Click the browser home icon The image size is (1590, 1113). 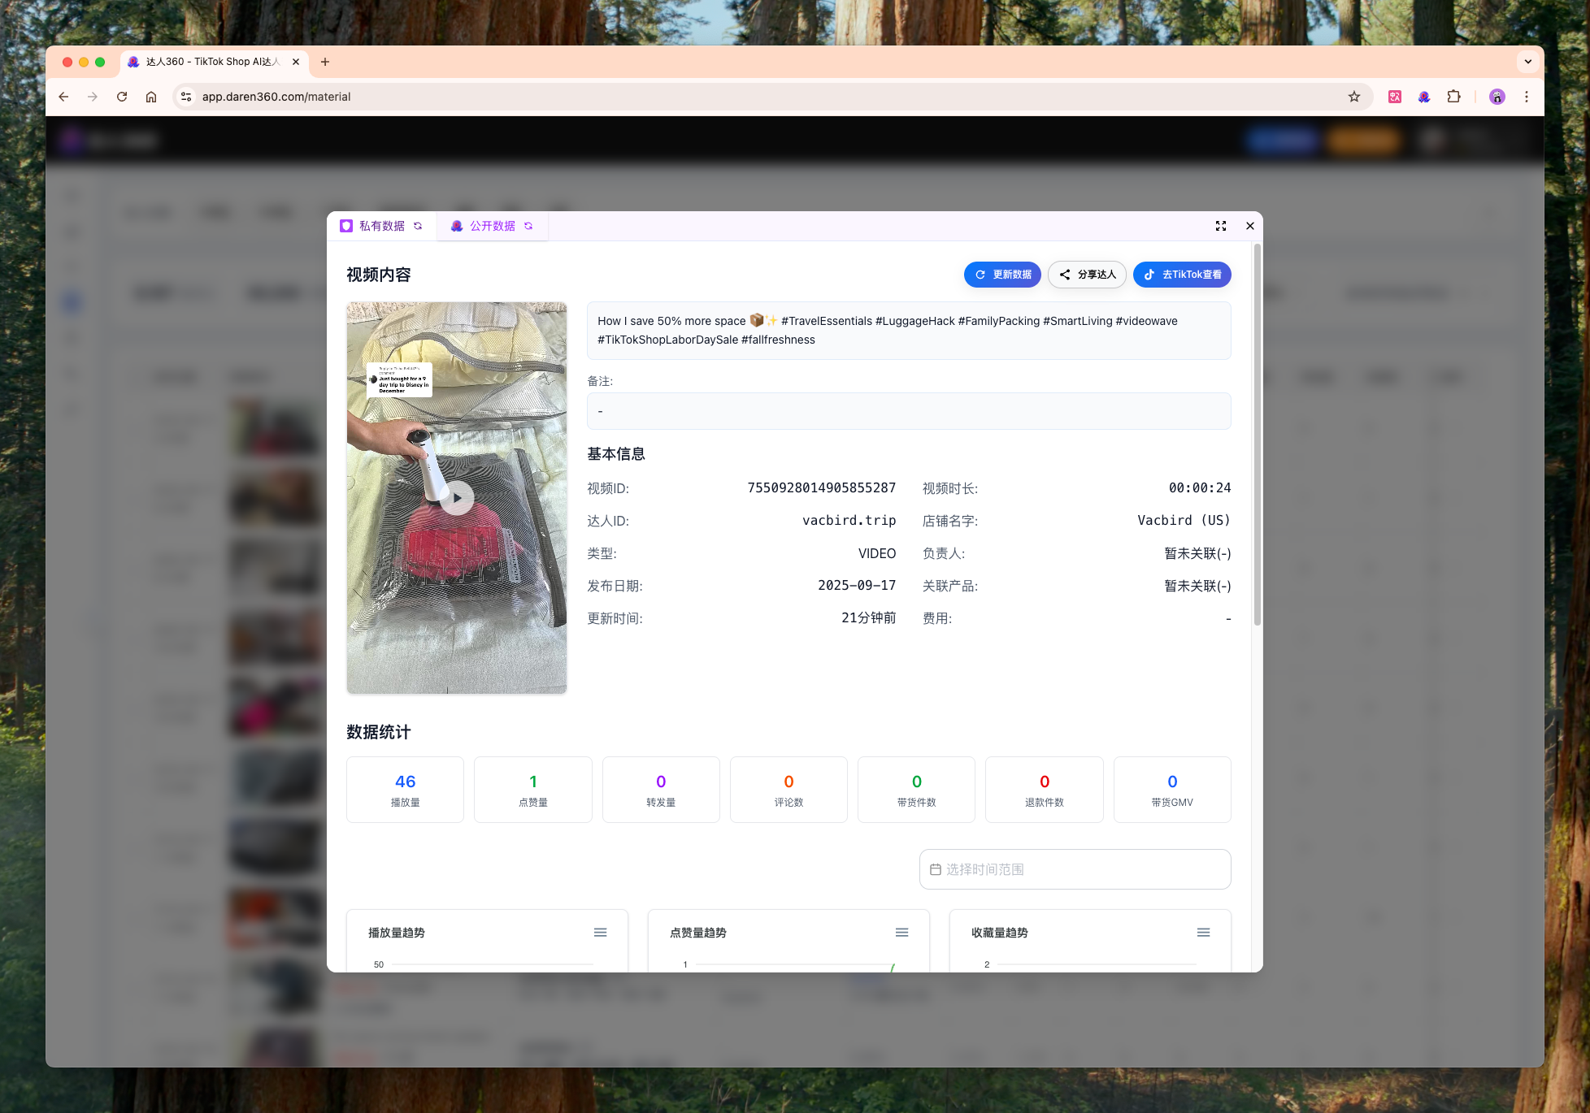151,97
